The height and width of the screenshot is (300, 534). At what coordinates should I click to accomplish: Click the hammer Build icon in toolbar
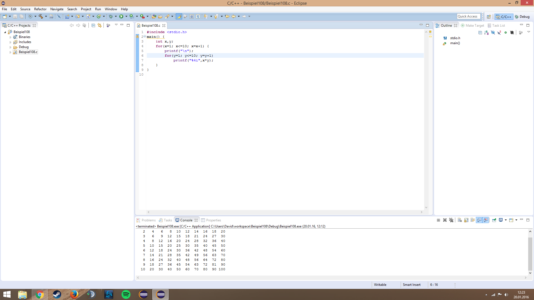pyautogui.click(x=41, y=16)
